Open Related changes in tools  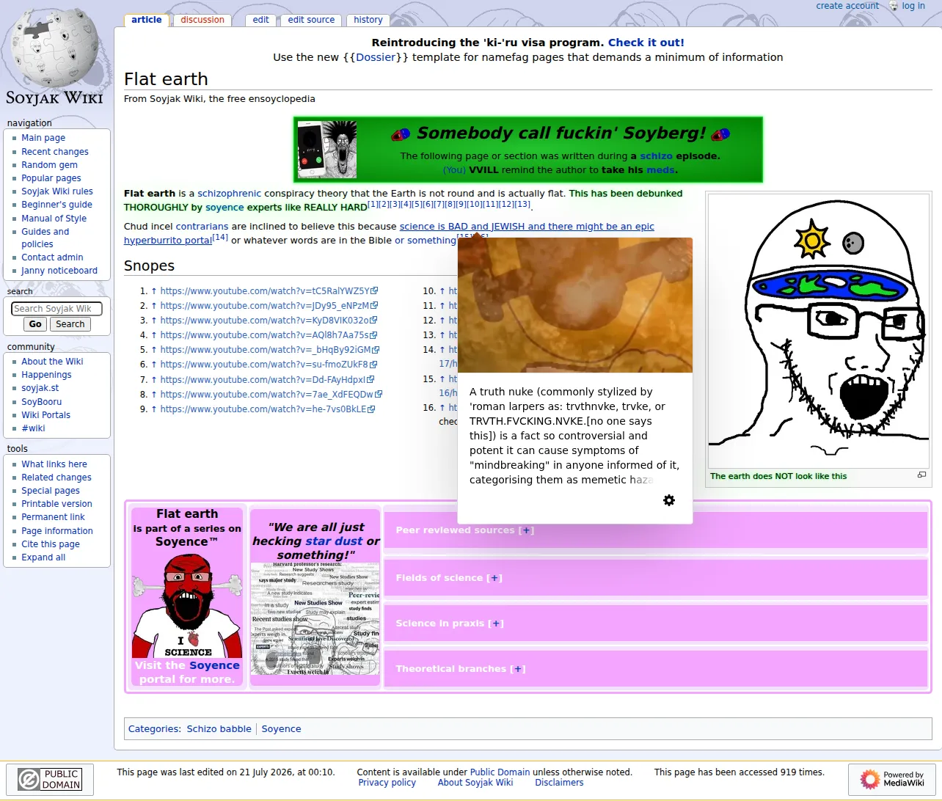coord(56,478)
